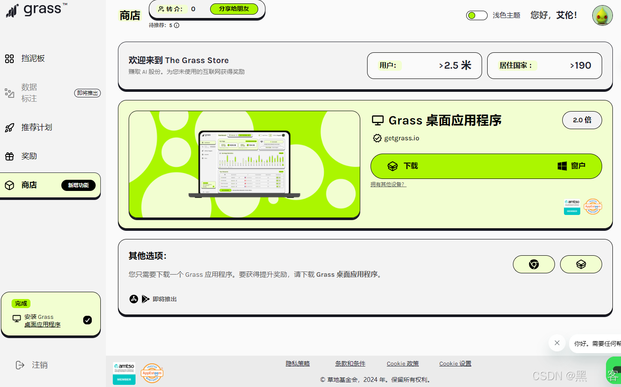Click the 分享给朋友 share button
The width and height of the screenshot is (621, 387).
234,9
